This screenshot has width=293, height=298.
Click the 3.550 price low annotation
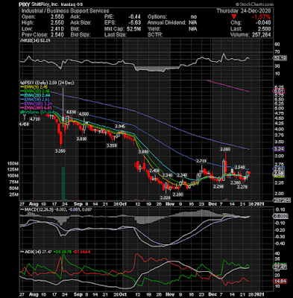click(x=112, y=146)
